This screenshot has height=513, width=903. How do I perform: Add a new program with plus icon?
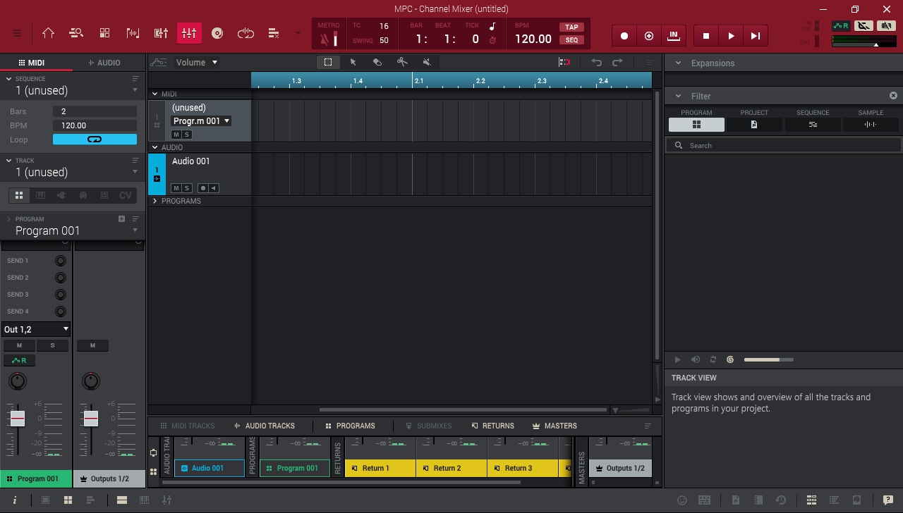tap(121, 219)
